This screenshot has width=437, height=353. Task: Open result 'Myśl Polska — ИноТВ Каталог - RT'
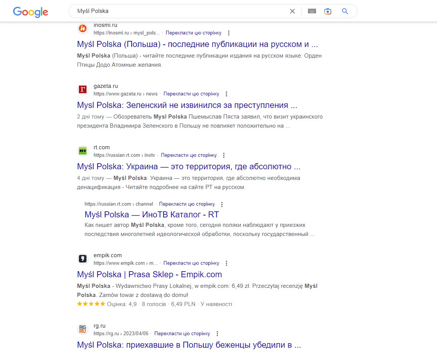(152, 214)
